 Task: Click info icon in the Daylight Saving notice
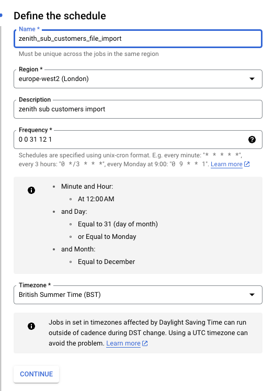[31, 326]
